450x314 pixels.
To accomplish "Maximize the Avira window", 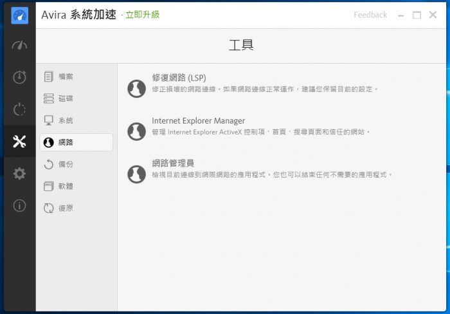I will (417, 15).
